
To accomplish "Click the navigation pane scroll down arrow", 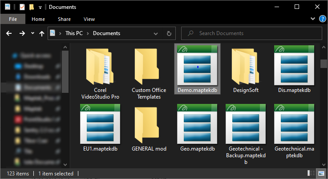I will coord(65,164).
